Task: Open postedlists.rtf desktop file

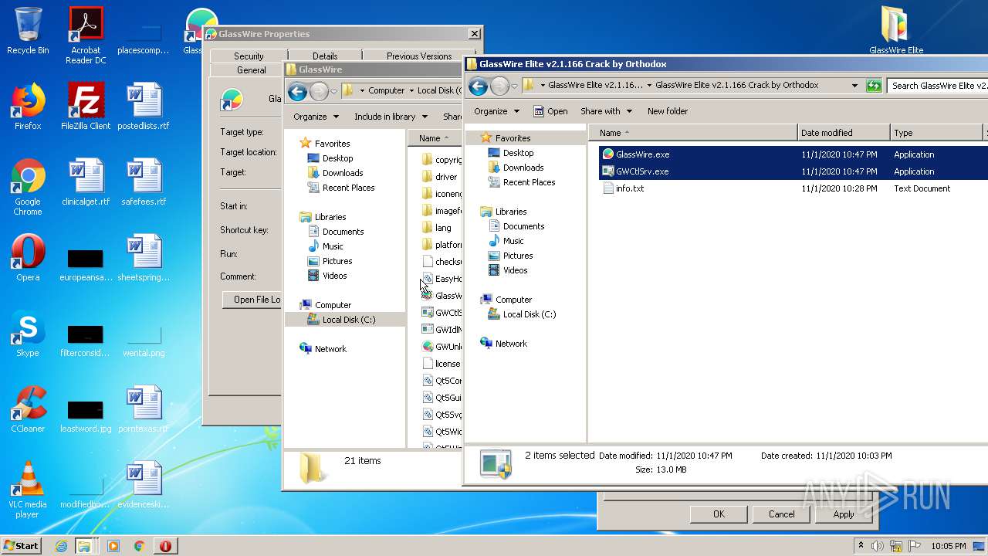Action: (144, 107)
